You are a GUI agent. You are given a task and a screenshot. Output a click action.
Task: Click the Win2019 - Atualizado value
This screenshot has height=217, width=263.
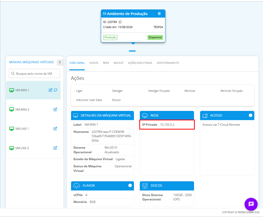pyautogui.click(x=112, y=150)
